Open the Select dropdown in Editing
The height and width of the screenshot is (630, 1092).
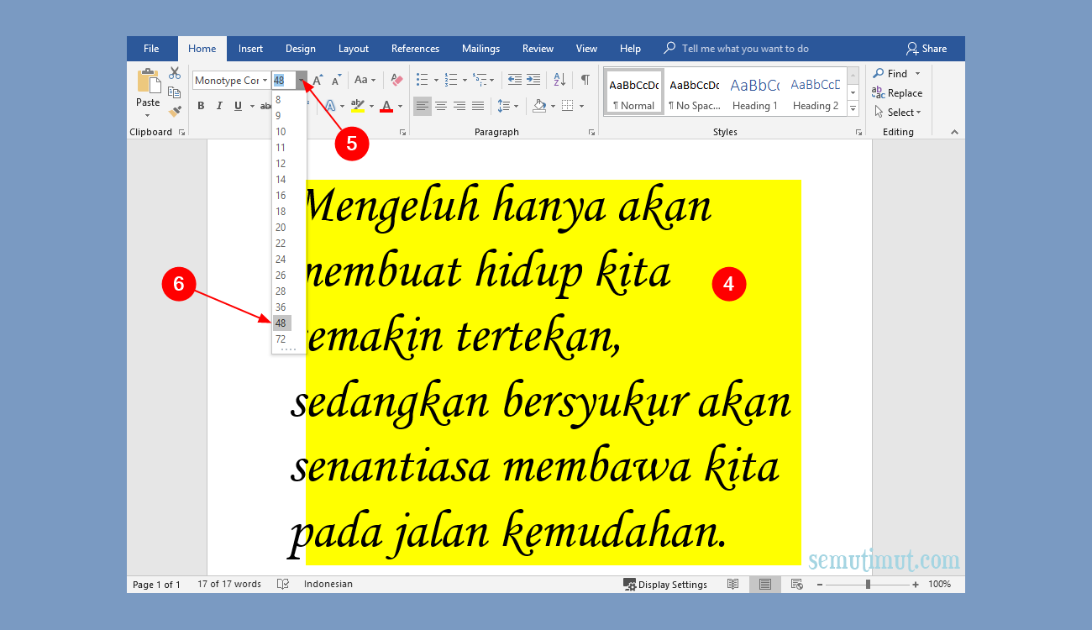click(x=898, y=112)
